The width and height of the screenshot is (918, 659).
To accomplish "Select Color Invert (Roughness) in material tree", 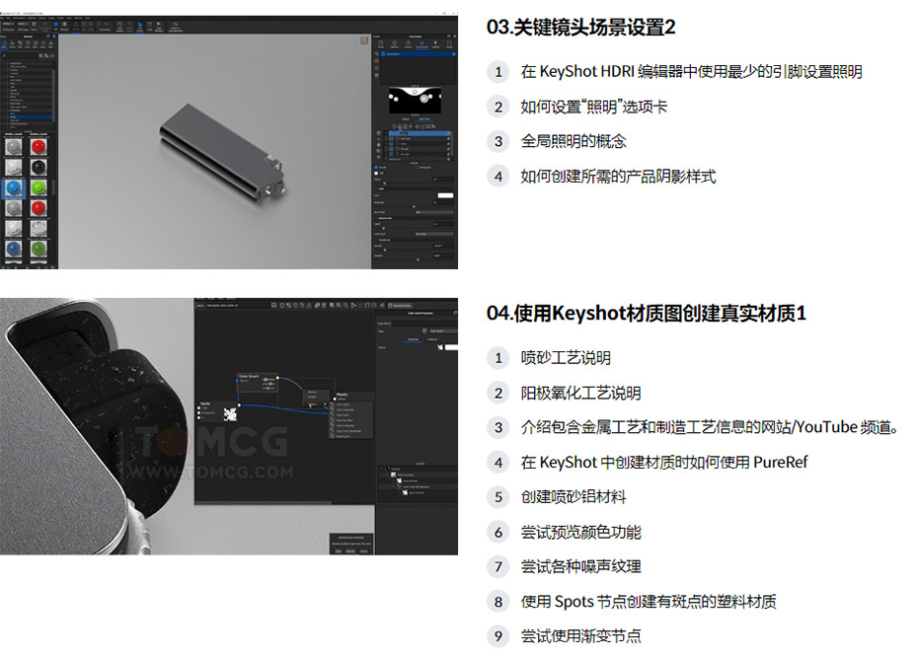I will pyautogui.click(x=416, y=487).
